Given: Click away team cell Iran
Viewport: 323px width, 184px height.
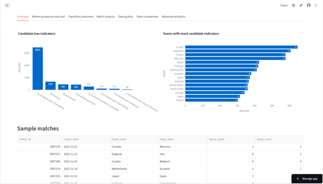Looking at the screenshot, I should pos(182,154).
